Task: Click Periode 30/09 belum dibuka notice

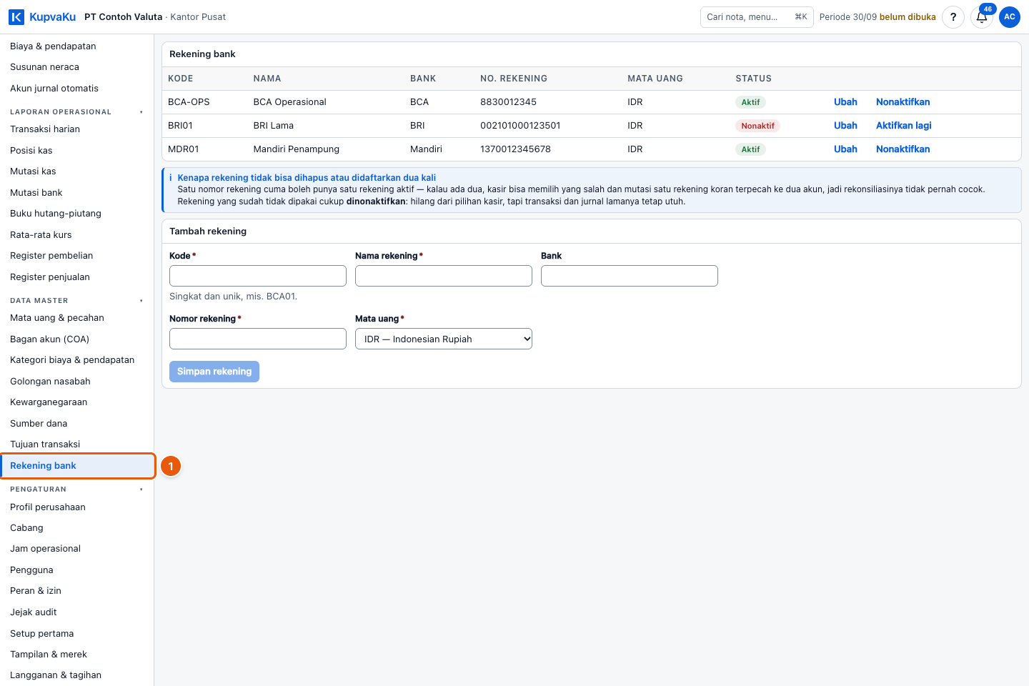Action: point(878,17)
